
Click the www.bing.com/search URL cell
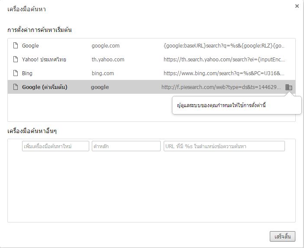224,73
